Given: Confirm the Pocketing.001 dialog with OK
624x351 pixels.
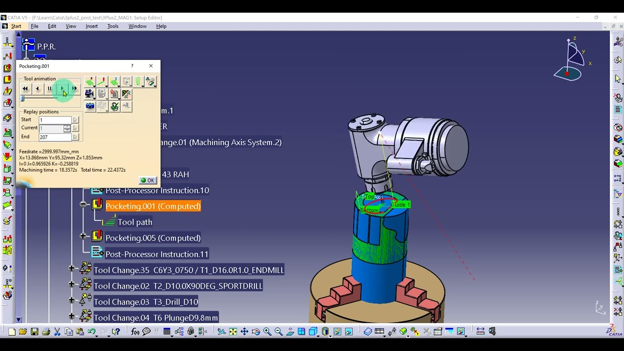Looking at the screenshot, I should 148,180.
